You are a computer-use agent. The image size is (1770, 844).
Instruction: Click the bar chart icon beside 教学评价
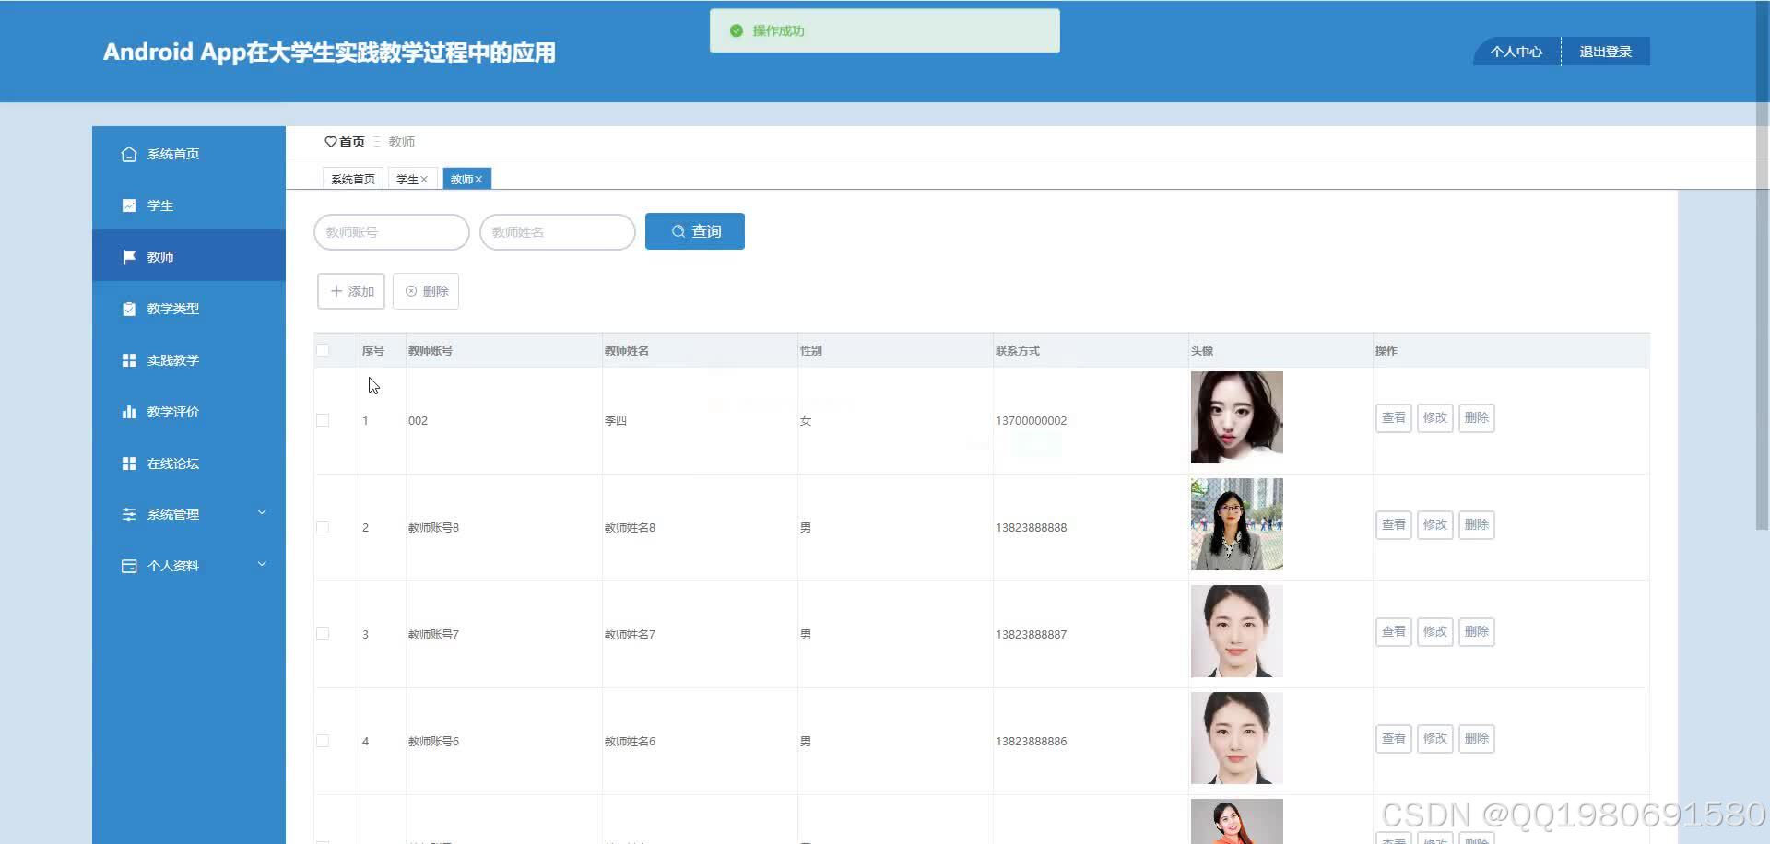click(129, 412)
